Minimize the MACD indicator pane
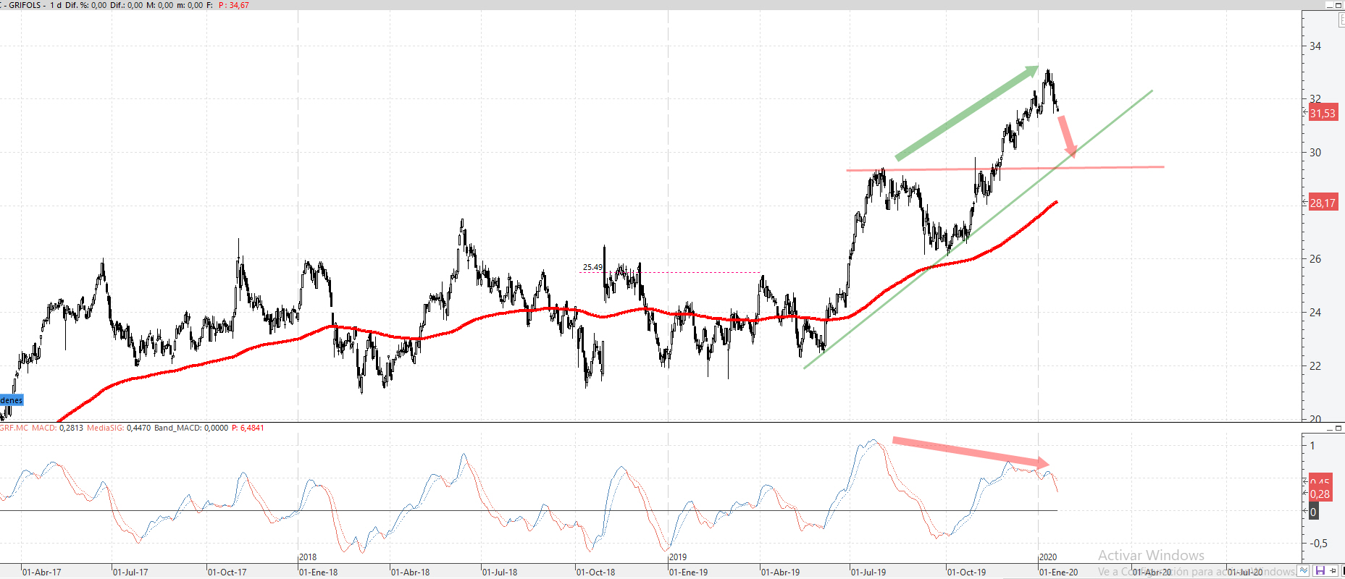The width and height of the screenshot is (1345, 579). (x=1330, y=428)
